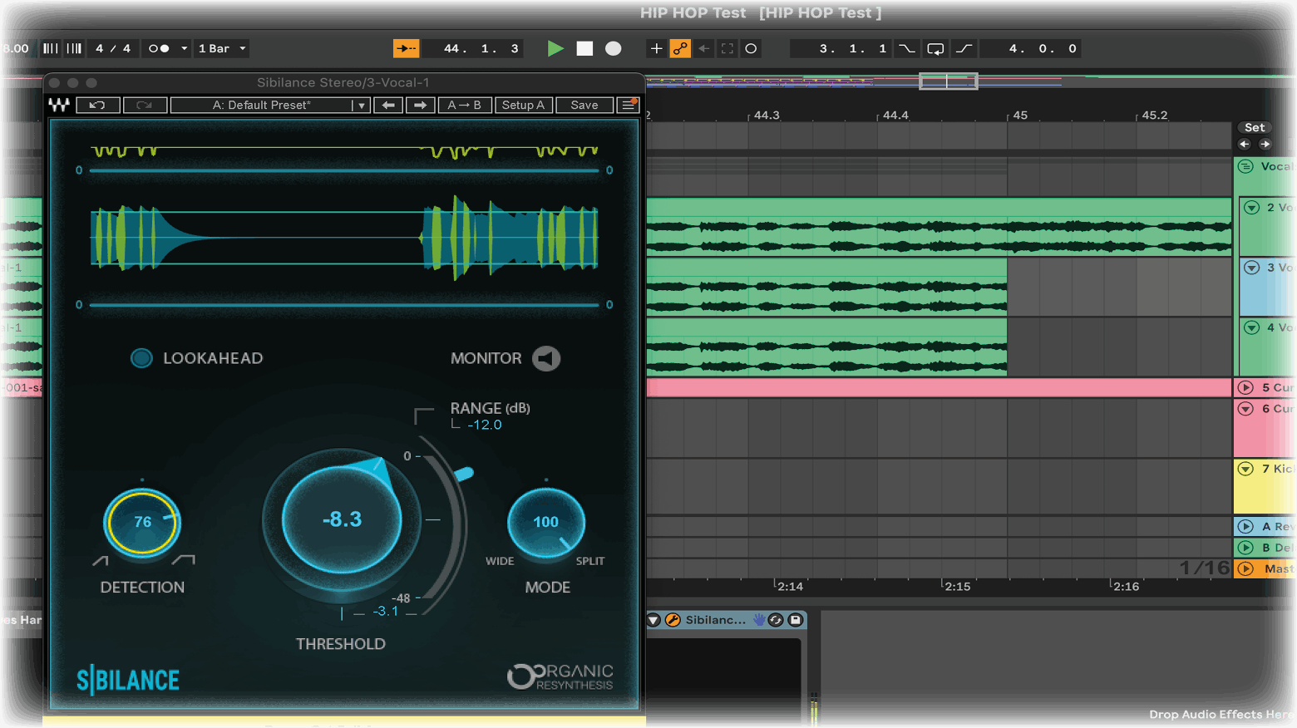The width and height of the screenshot is (1297, 728).
Task: Load the next preset arrow
Action: coord(420,106)
